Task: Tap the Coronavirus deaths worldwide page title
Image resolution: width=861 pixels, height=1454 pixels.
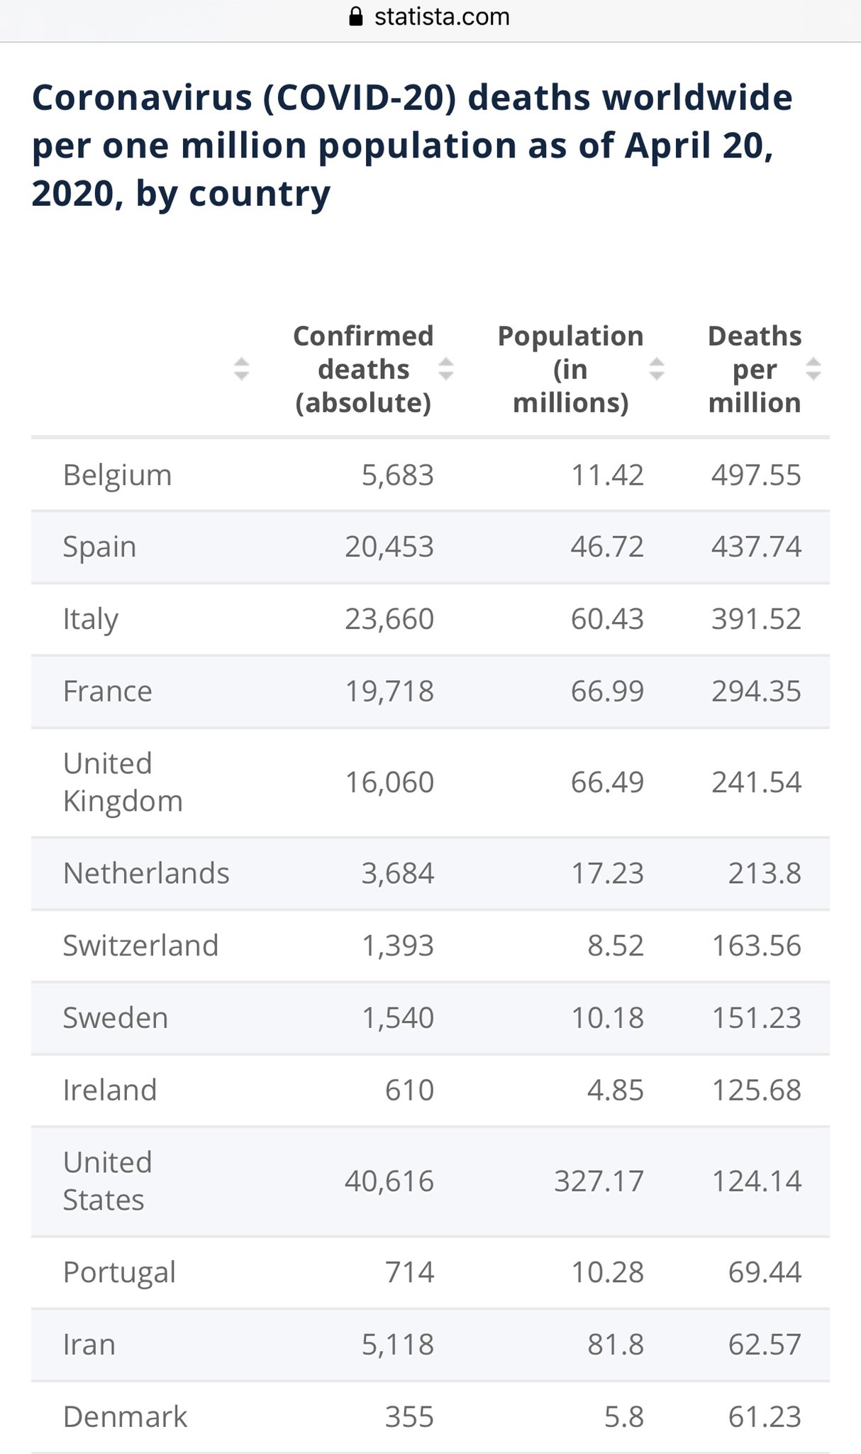Action: click(412, 146)
